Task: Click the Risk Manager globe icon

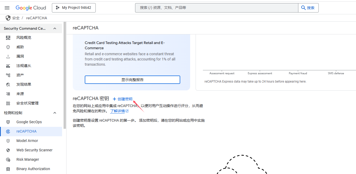Action: click(8, 159)
